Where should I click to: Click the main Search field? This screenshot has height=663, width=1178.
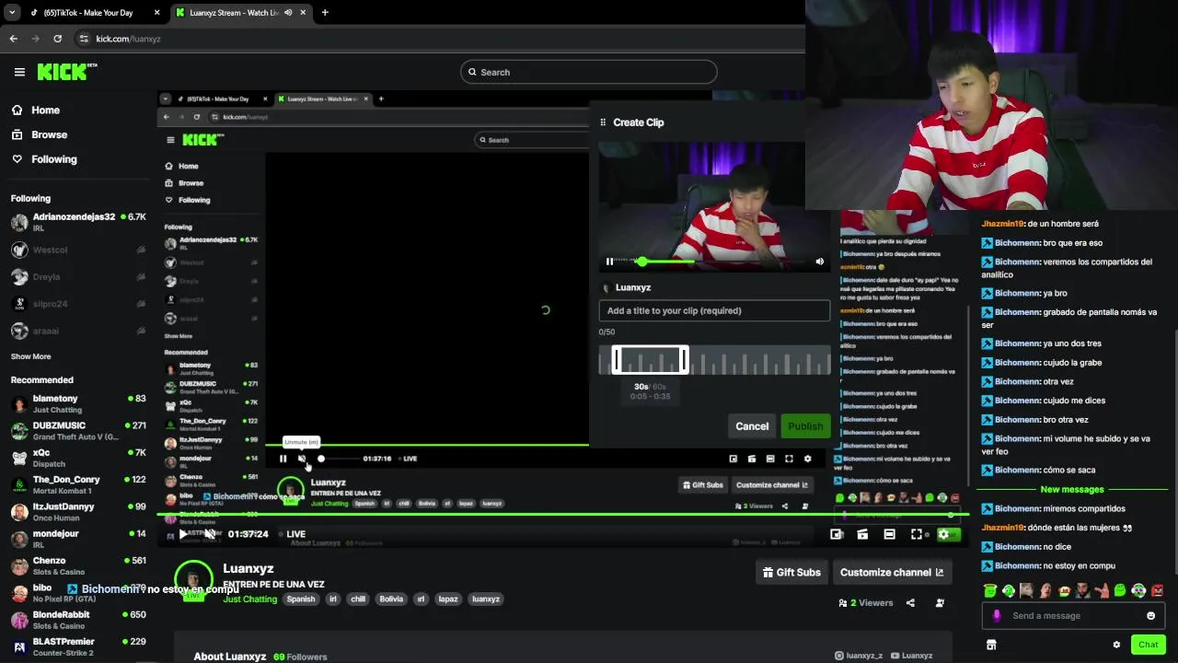click(589, 72)
